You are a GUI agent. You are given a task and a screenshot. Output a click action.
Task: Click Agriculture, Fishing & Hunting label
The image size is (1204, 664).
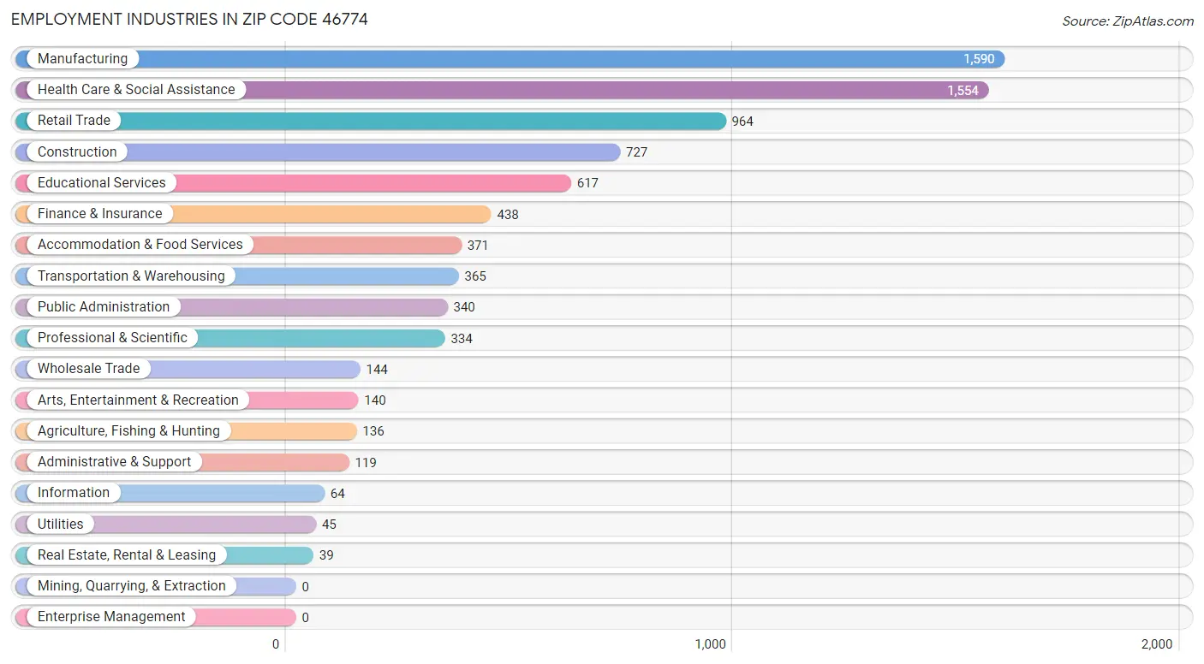(x=128, y=431)
